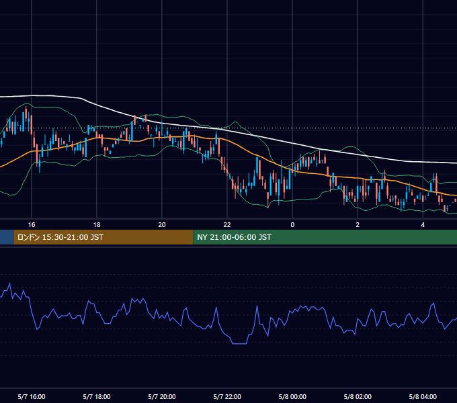Image resolution: width=457 pixels, height=403 pixels.
Task: Click the 16 hour label on price chart axis
Action: (32, 225)
